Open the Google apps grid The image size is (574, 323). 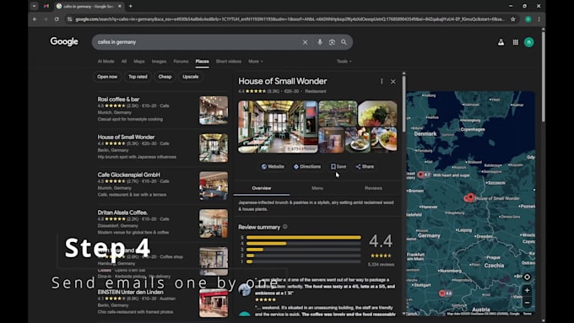coord(516,42)
